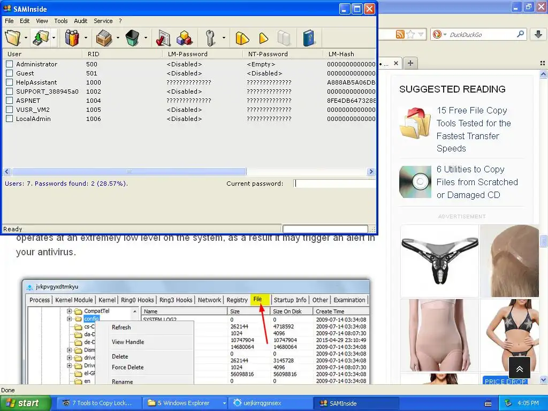Click the back-to-top arrow button on webpage
The height and width of the screenshot is (411, 548).
(519, 368)
